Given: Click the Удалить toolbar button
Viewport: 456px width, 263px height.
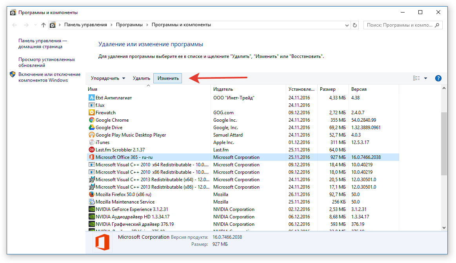Looking at the screenshot, I should pos(141,78).
